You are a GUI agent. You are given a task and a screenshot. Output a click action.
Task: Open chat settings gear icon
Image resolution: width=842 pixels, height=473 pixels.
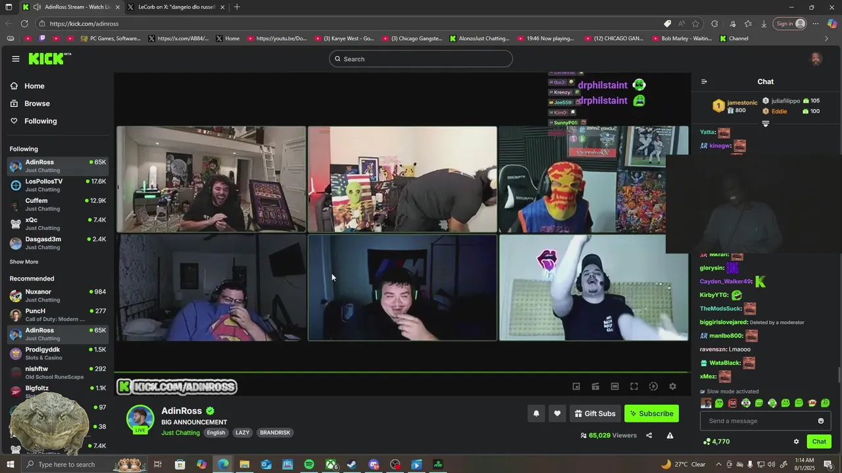796,441
